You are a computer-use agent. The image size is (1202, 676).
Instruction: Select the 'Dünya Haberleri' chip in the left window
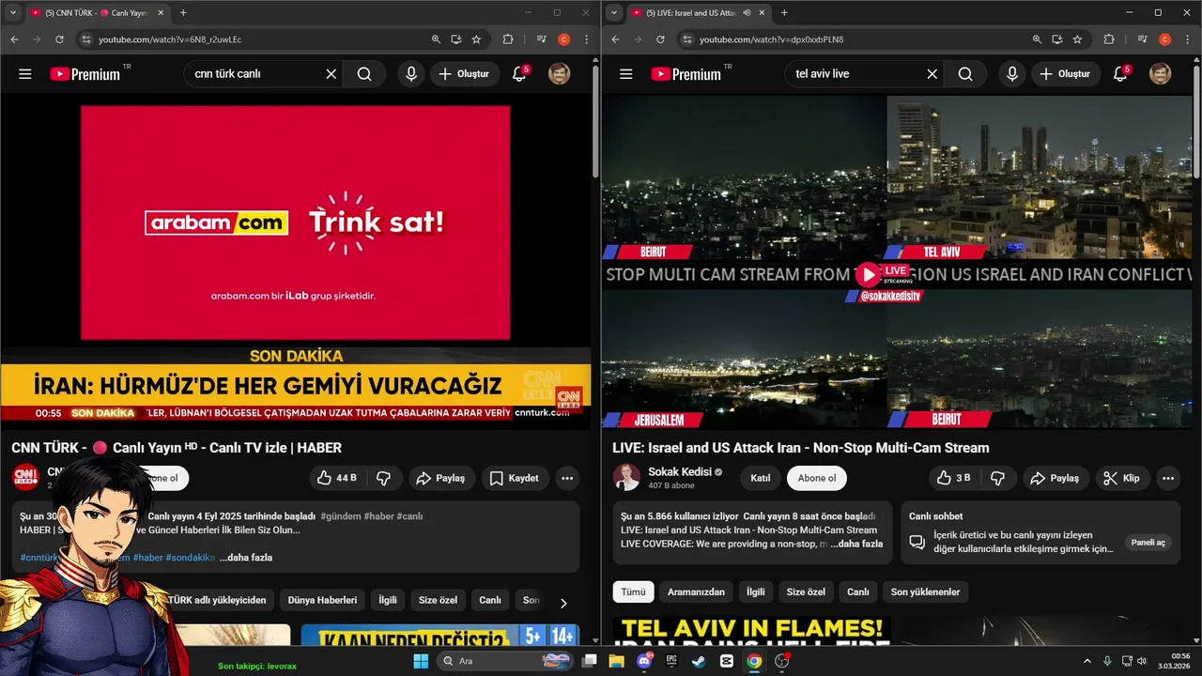(322, 600)
